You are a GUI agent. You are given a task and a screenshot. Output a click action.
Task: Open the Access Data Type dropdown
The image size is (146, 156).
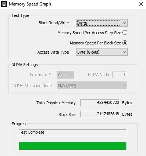coord(102,52)
